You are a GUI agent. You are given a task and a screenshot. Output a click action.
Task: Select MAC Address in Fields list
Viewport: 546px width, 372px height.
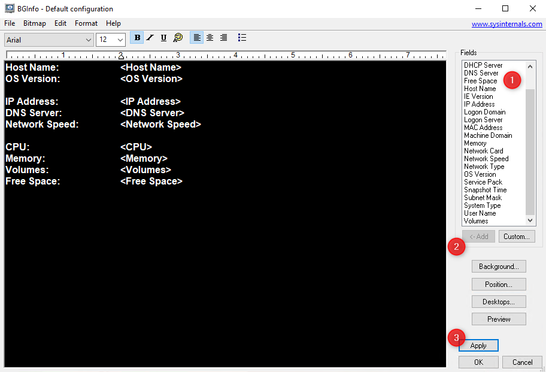[483, 128]
